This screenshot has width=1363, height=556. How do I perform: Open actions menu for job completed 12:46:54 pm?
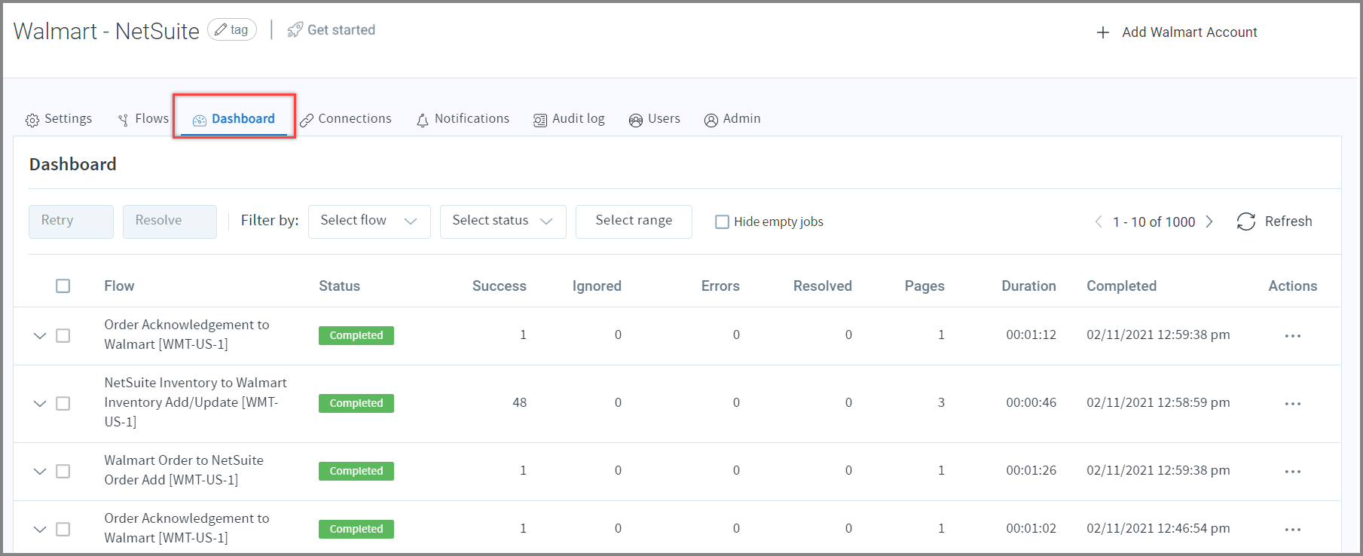[1293, 530]
